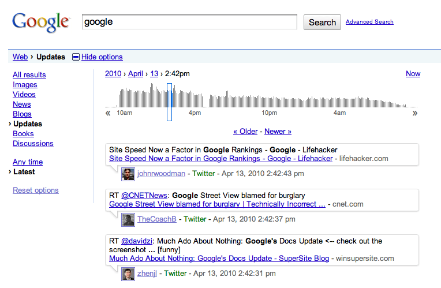This screenshot has height=288, width=441.
Task: Click the timestamp 'Apr 13, 2010 2:42:37 pm'
Action: [254, 219]
